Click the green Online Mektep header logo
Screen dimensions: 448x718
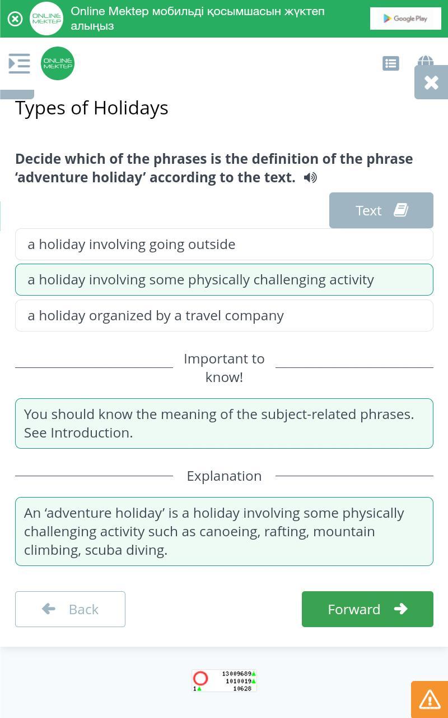[x=58, y=63]
